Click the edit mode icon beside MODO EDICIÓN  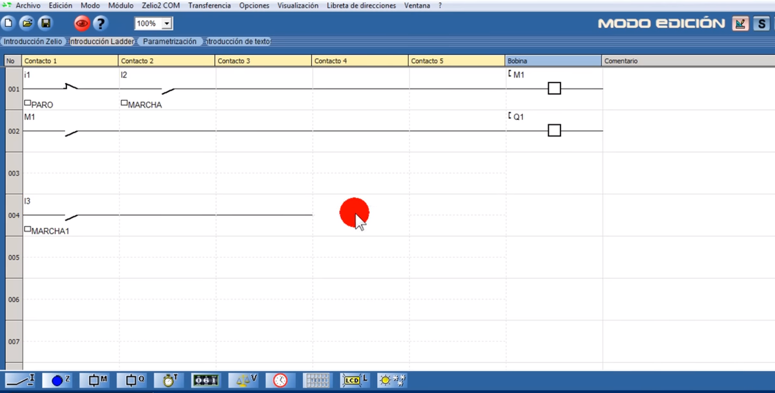coord(741,24)
